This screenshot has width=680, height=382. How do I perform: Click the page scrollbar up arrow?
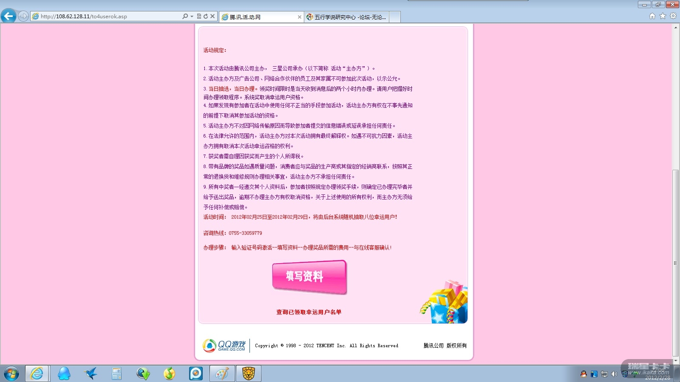coord(676,28)
